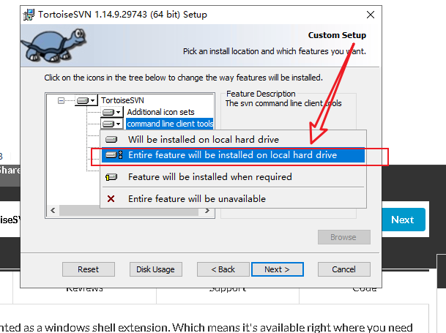
Task: Select command line client tools tree item
Action: click(x=170, y=124)
